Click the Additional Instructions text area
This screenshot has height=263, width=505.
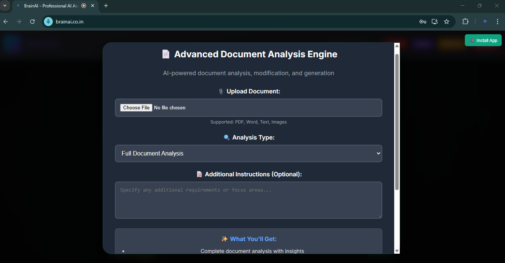tap(248, 200)
